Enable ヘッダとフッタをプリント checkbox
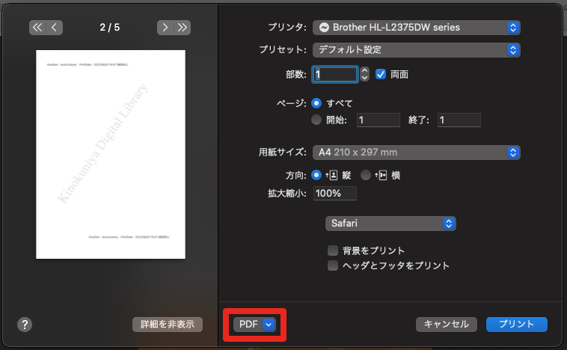The width and height of the screenshot is (567, 350). 333,265
